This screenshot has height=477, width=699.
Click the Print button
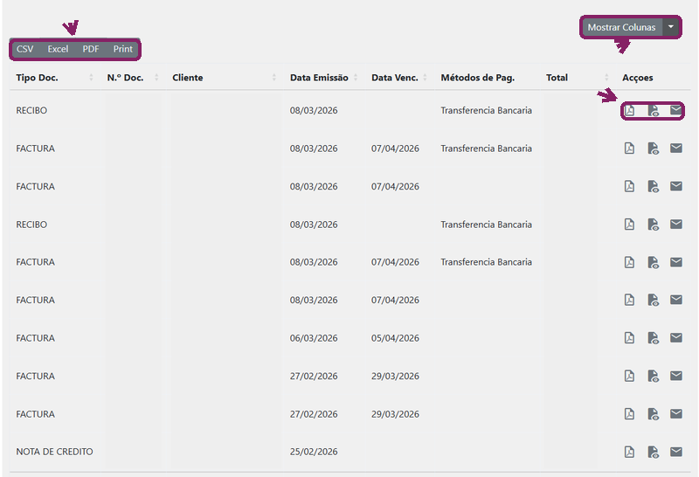(x=122, y=49)
